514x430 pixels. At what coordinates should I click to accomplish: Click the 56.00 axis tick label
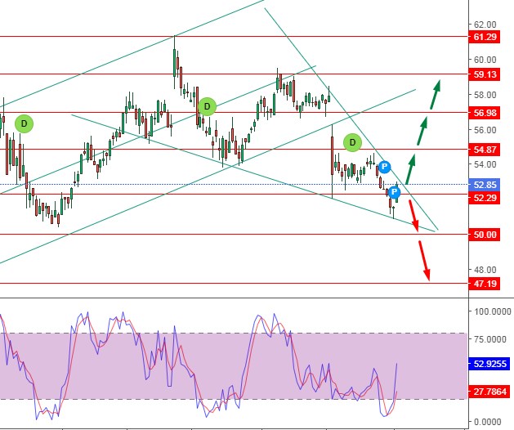tap(485, 130)
